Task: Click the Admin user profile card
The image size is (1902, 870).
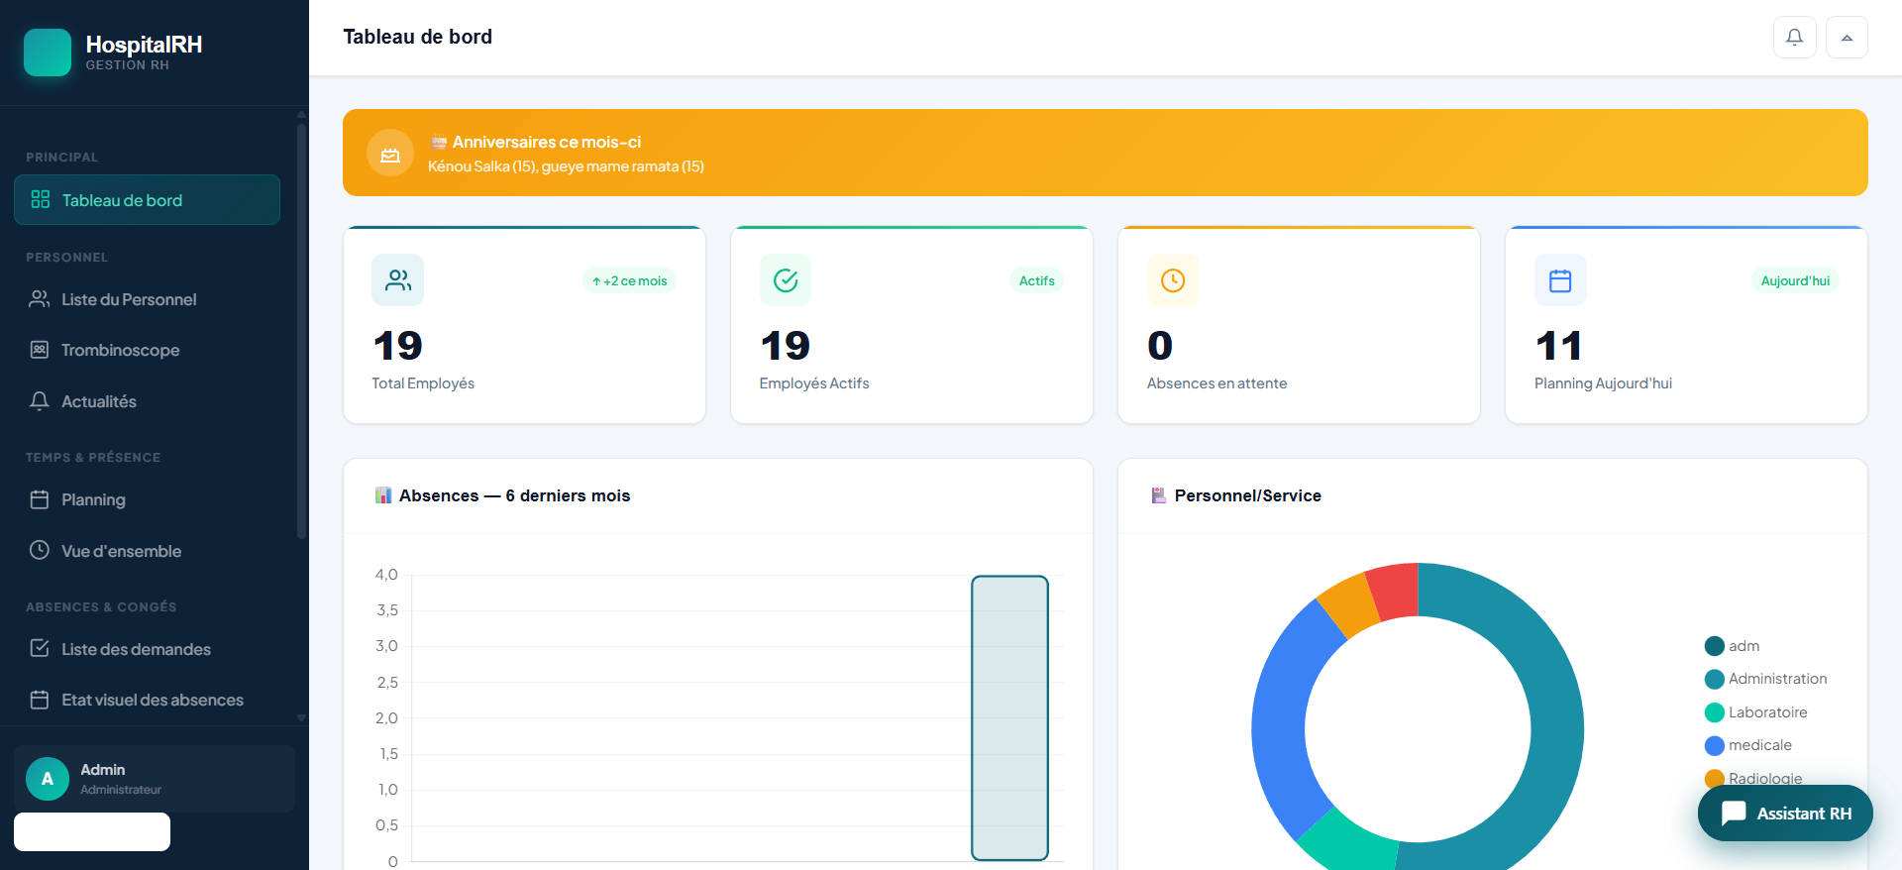Action: [x=155, y=779]
